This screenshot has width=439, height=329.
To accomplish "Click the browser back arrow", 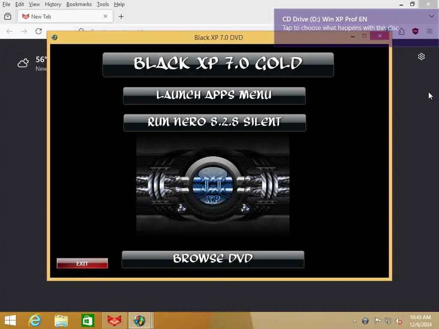I will pos(9,31).
